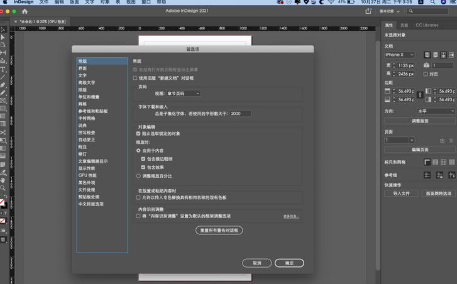457x284 pixels.
Task: Select the Eyedropper tool
Action: (x=3, y=172)
